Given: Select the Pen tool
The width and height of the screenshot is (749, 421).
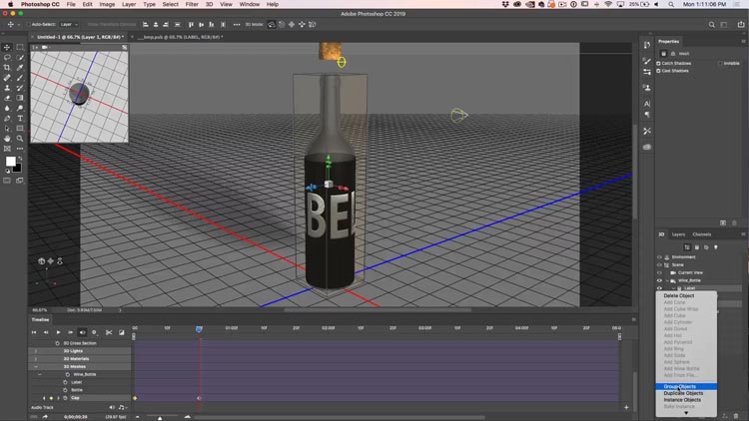Looking at the screenshot, I should pyautogui.click(x=7, y=119).
